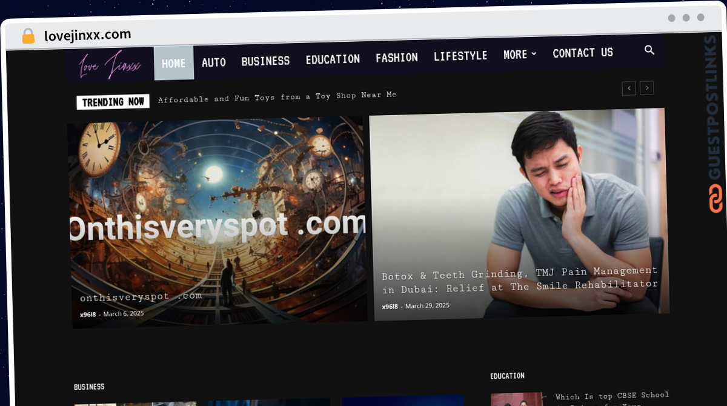Open Which Is top CBSE School article
The width and height of the screenshot is (727, 406).
612,399
